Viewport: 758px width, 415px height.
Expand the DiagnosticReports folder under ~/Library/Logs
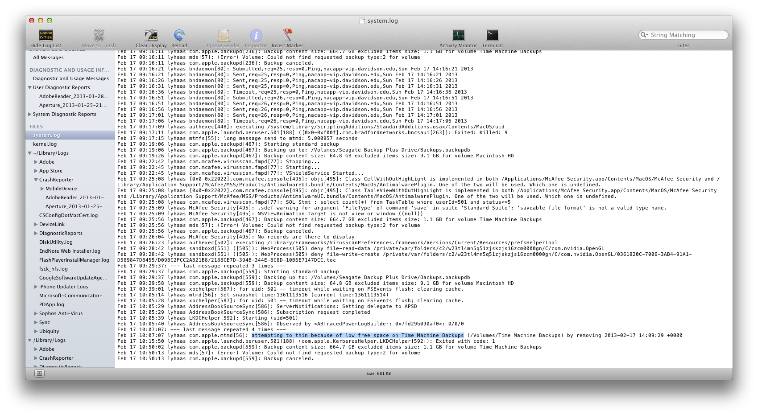pyautogui.click(x=36, y=233)
